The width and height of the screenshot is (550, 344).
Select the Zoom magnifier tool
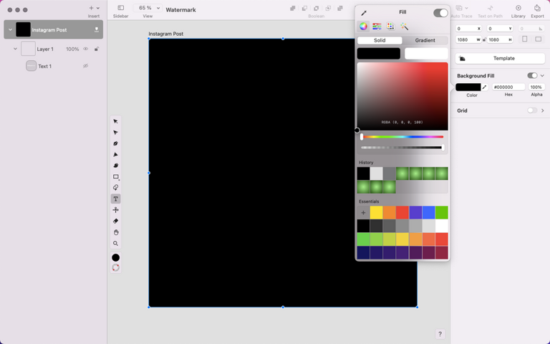(116, 243)
